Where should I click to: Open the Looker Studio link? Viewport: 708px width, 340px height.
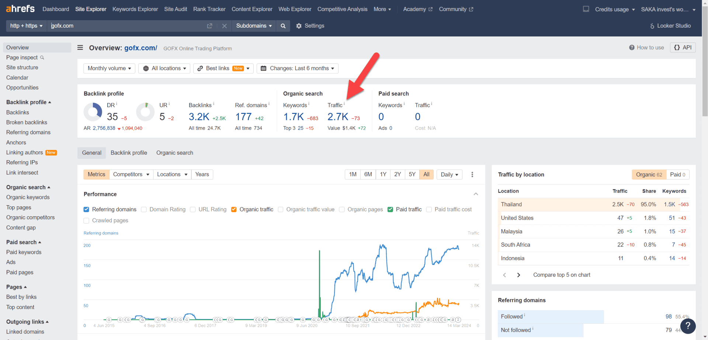[670, 26]
